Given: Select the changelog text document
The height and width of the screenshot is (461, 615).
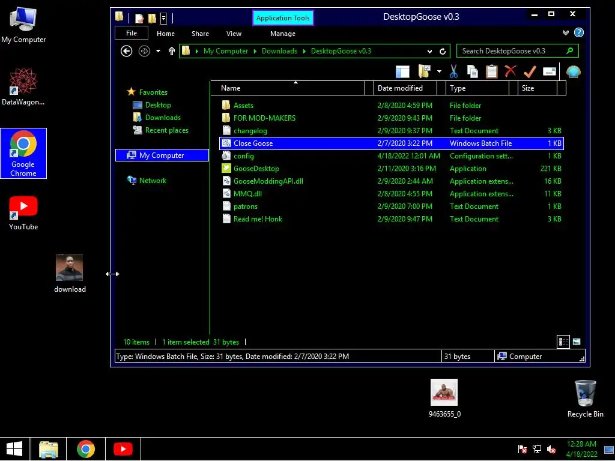Looking at the screenshot, I should coord(392,130).
